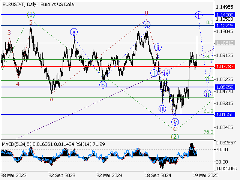This screenshot has height=180, width=240.
Task: Select the blue 1.12725 price level tag
Action: [x=225, y=25]
